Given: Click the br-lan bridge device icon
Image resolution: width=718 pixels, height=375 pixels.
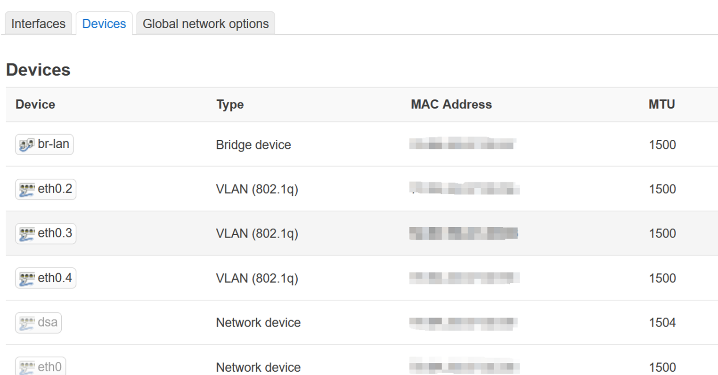Looking at the screenshot, I should 26,144.
